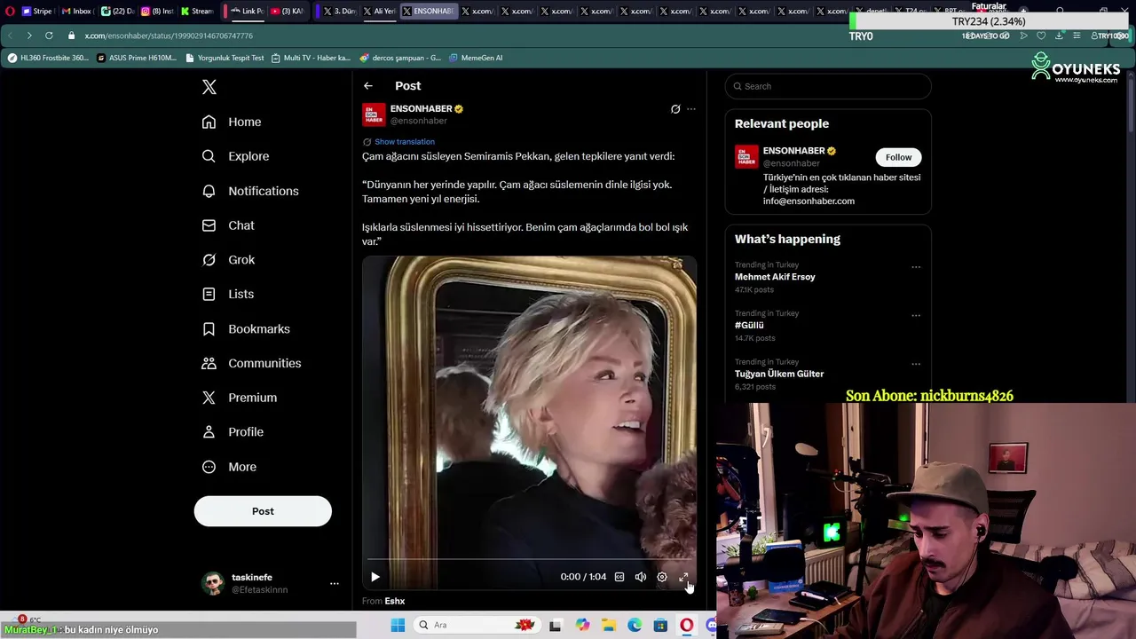Go back using the Post arrow
This screenshot has height=639, width=1136.
[368, 86]
